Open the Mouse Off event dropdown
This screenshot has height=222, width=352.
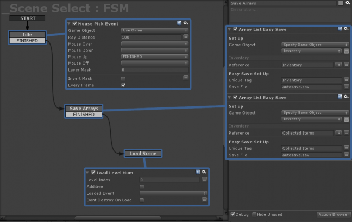point(155,64)
